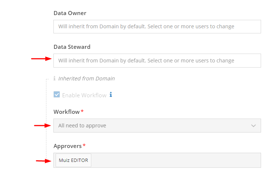Click the red asterisk next to Workflow label

(82, 111)
